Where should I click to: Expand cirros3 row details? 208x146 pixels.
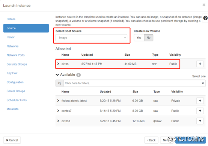pos(58,121)
